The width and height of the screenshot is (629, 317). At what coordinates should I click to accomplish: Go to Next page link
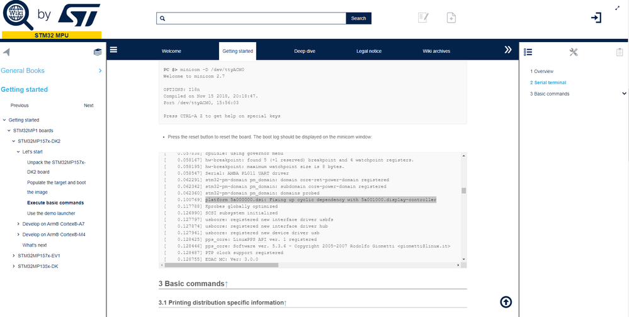(x=89, y=106)
